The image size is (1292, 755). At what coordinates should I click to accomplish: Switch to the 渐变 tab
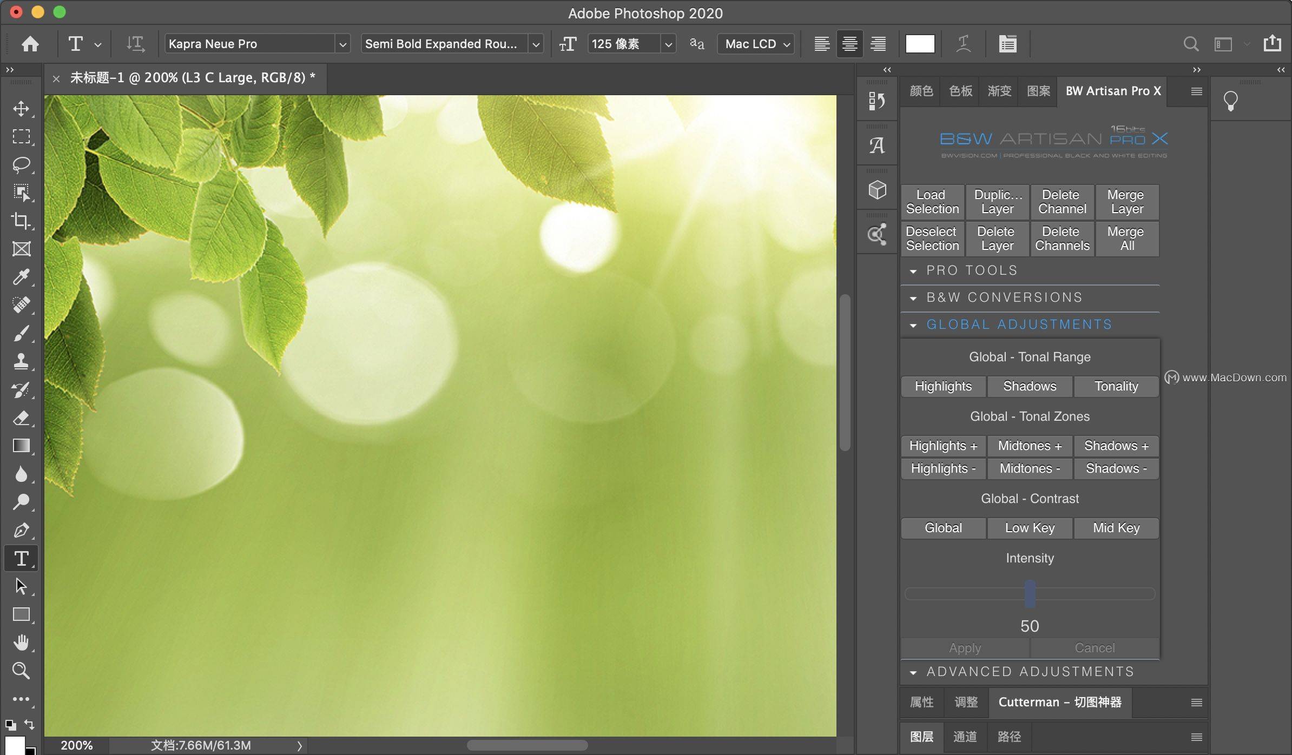click(x=999, y=91)
